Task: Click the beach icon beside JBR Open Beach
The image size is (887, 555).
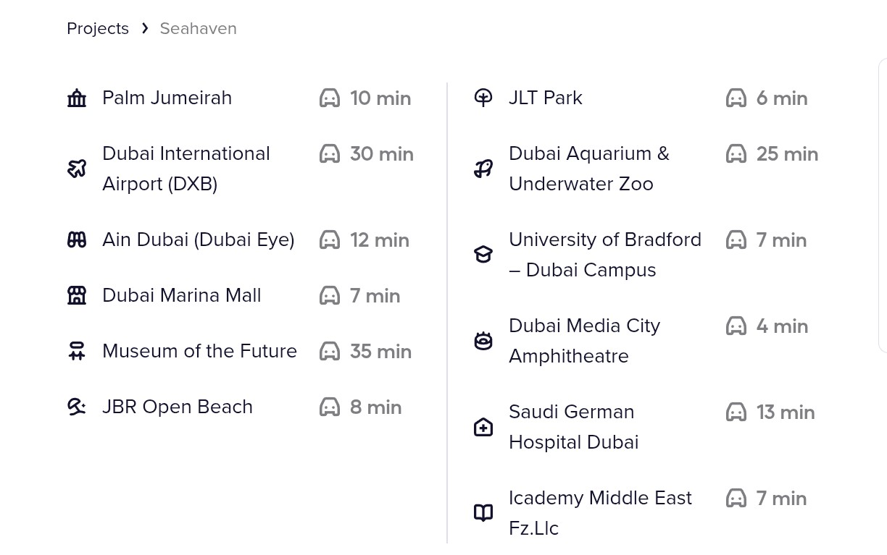Action: [77, 407]
